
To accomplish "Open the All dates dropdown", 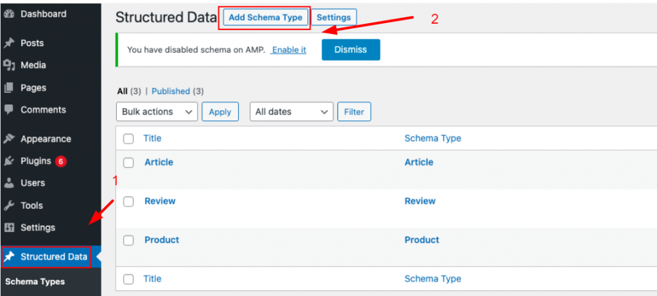I will (x=292, y=111).
